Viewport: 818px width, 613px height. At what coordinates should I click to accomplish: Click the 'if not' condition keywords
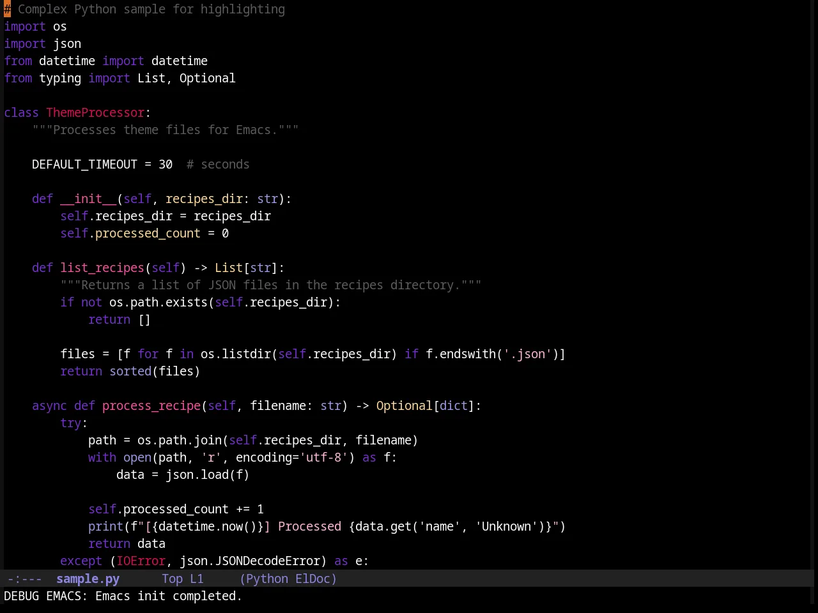click(81, 302)
